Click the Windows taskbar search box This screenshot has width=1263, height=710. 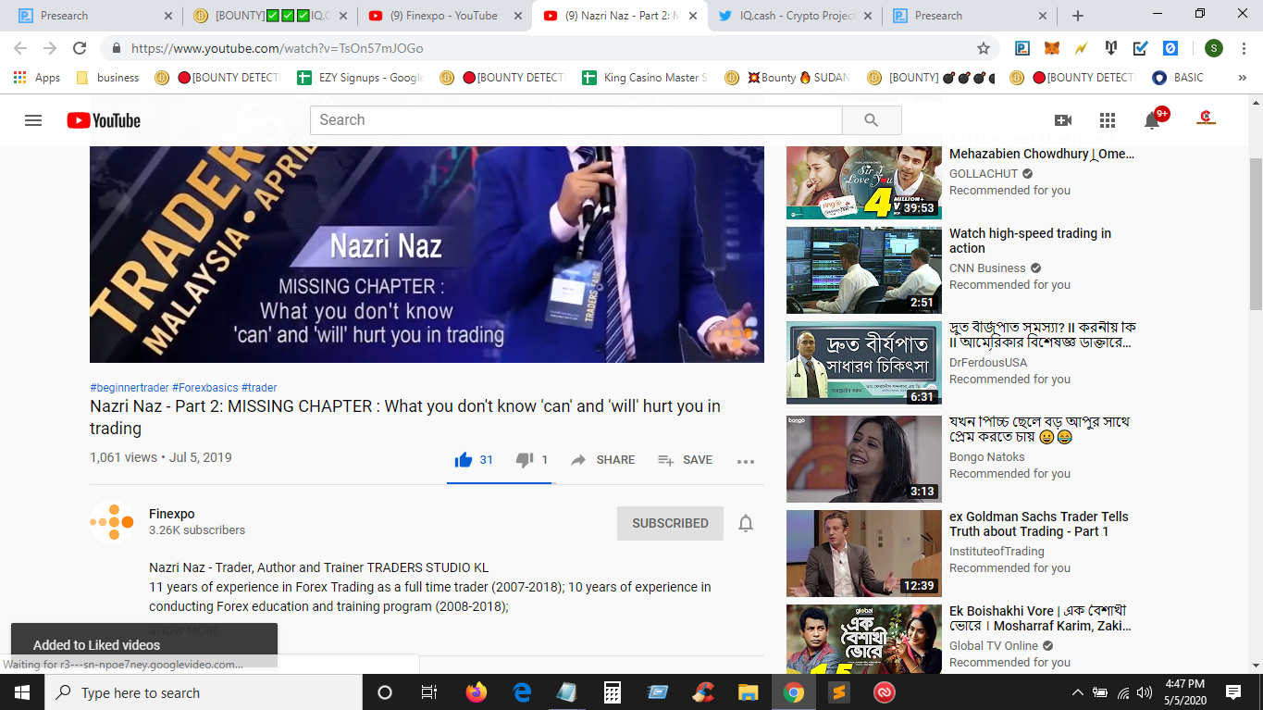coord(203,692)
